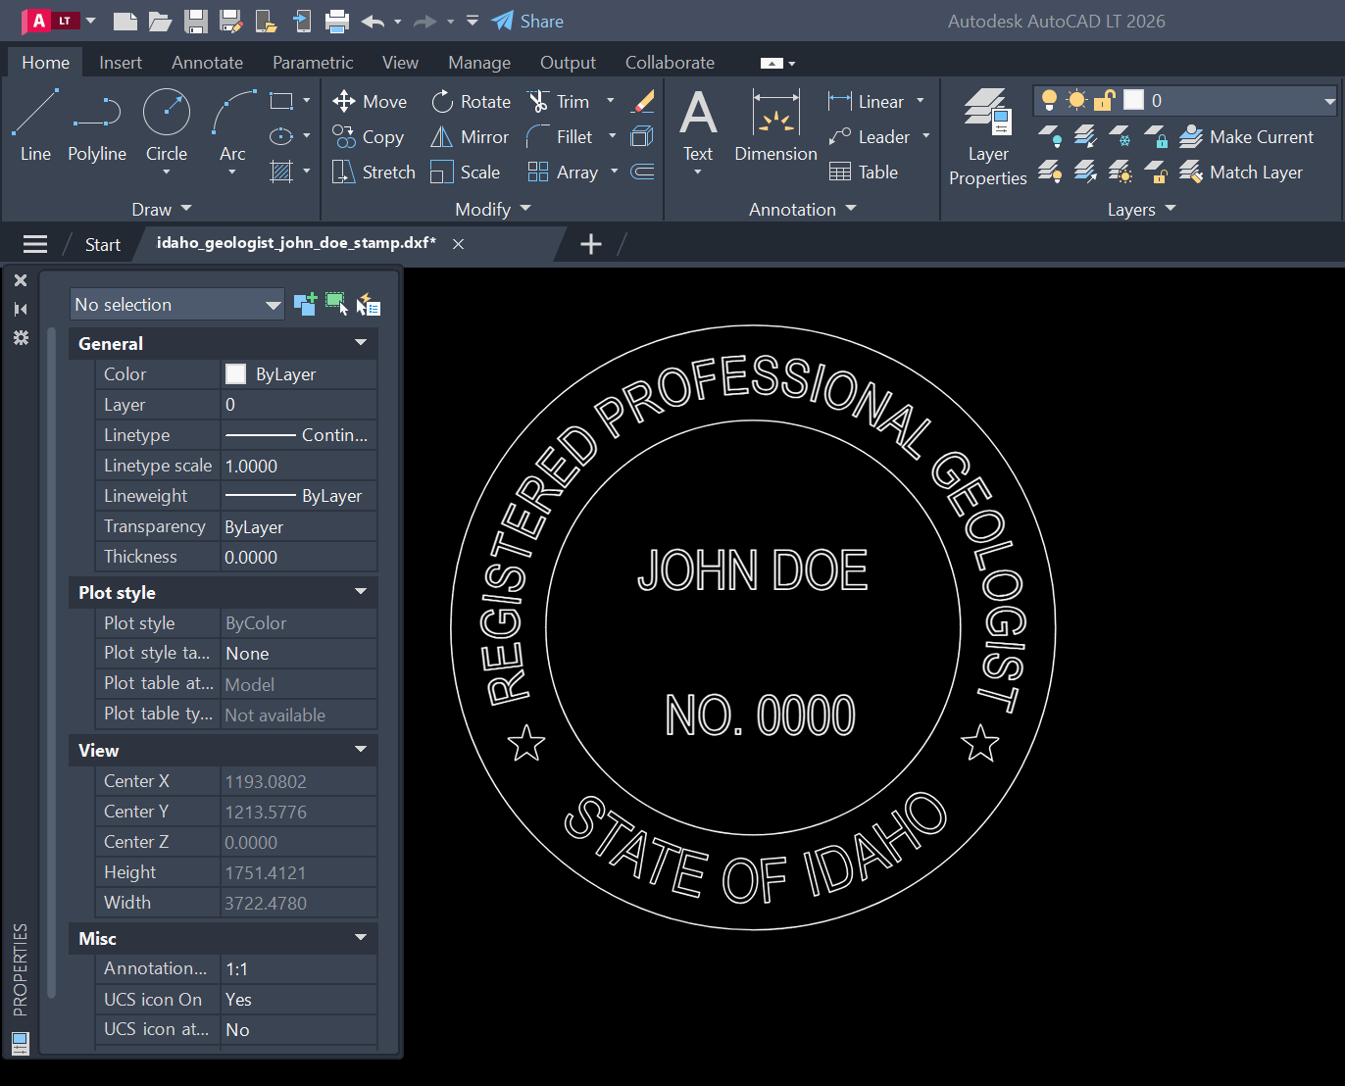
Task: Open the No selection dropdown
Action: [177, 305]
